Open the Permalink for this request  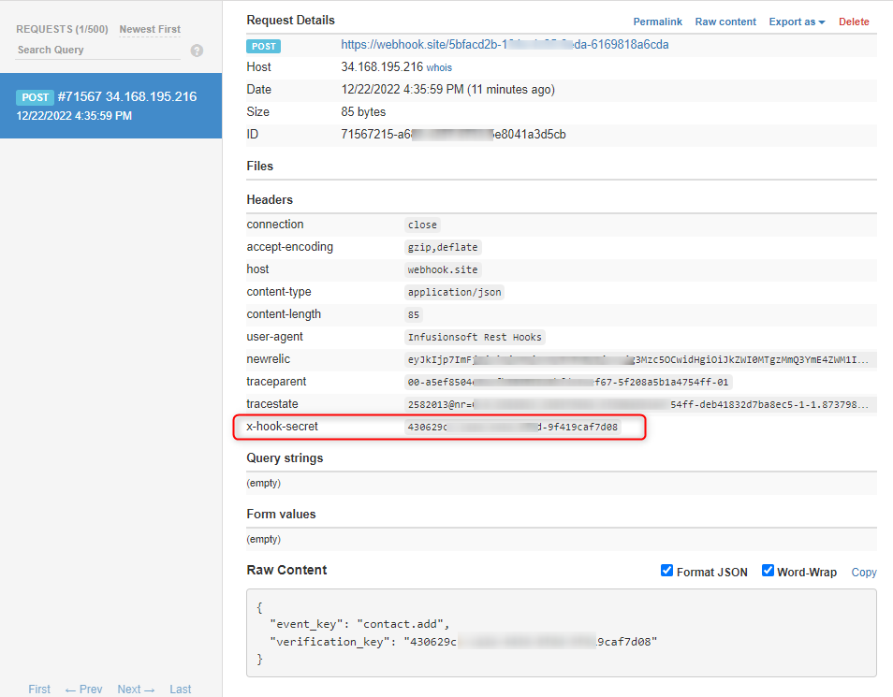(x=657, y=22)
